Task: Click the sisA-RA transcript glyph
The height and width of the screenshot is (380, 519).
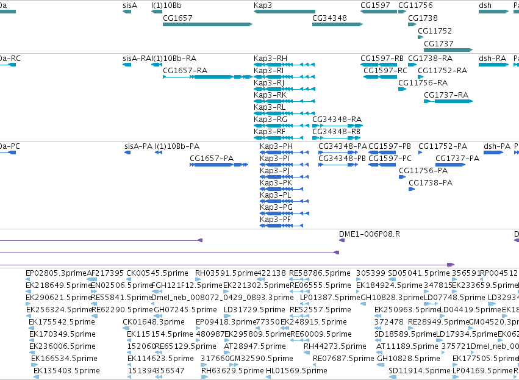Action: [127, 65]
